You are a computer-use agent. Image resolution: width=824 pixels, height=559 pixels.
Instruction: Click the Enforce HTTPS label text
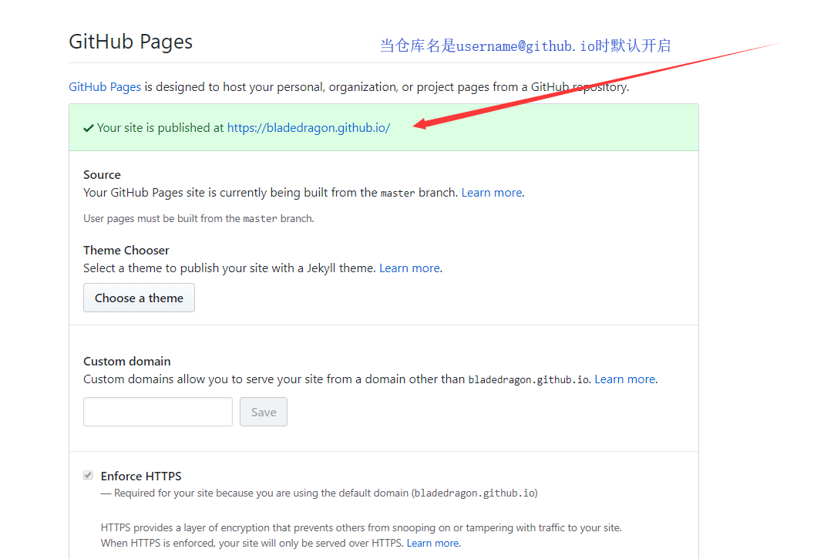click(x=141, y=476)
